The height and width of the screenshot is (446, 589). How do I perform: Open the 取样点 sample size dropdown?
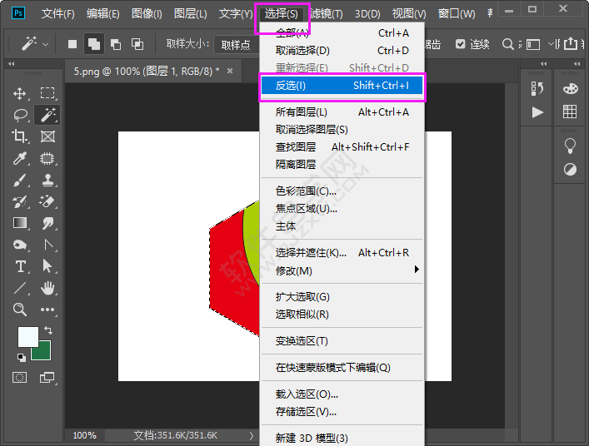(237, 45)
